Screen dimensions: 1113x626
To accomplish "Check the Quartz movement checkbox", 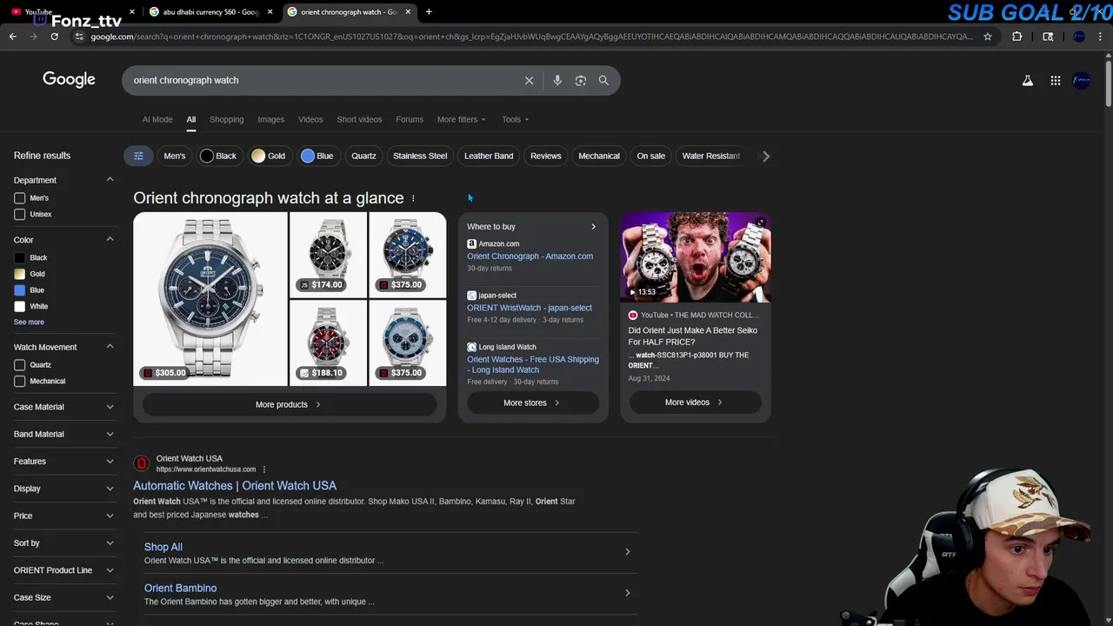I will (x=19, y=365).
